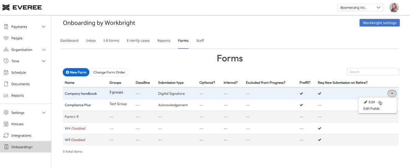The width and height of the screenshot is (410, 168).
Task: Click the Everee logo
Action: click(x=22, y=7)
